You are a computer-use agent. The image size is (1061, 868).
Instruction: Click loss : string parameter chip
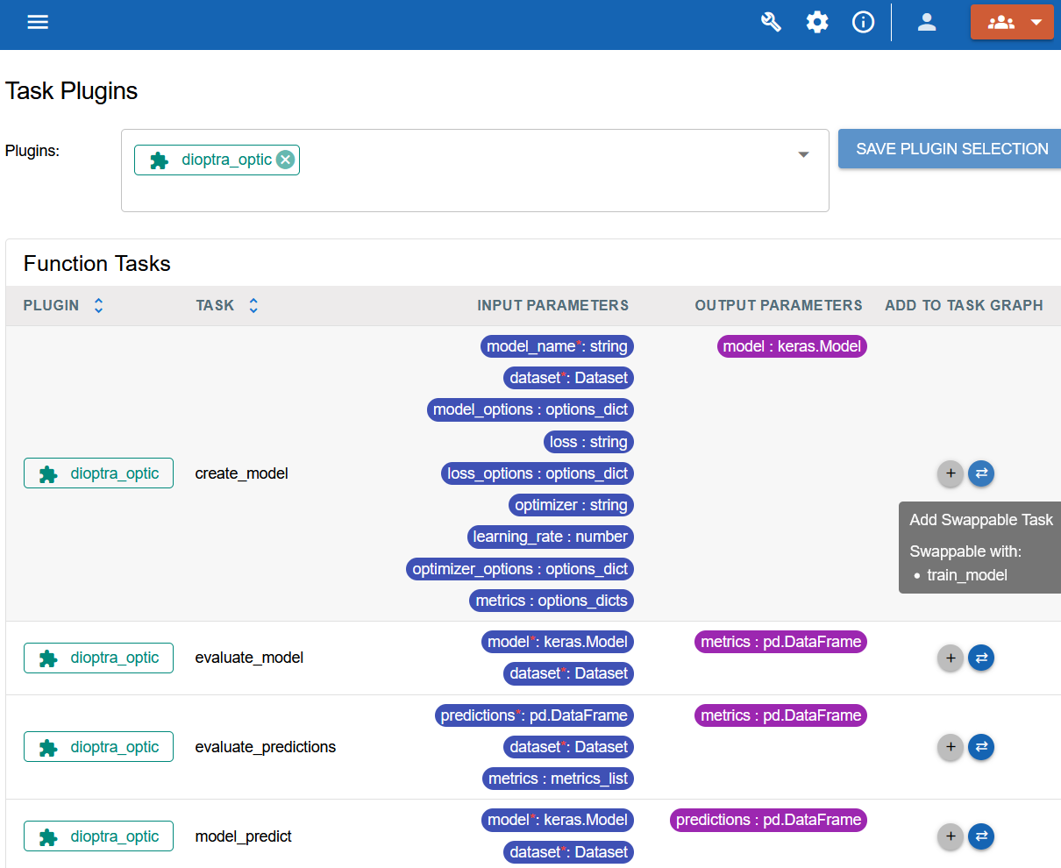tap(588, 442)
